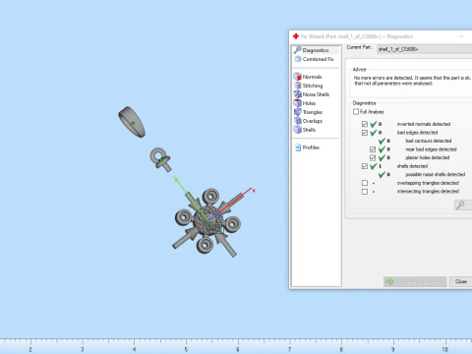Select the Normals fixing step
472x354 pixels.
pyautogui.click(x=308, y=77)
